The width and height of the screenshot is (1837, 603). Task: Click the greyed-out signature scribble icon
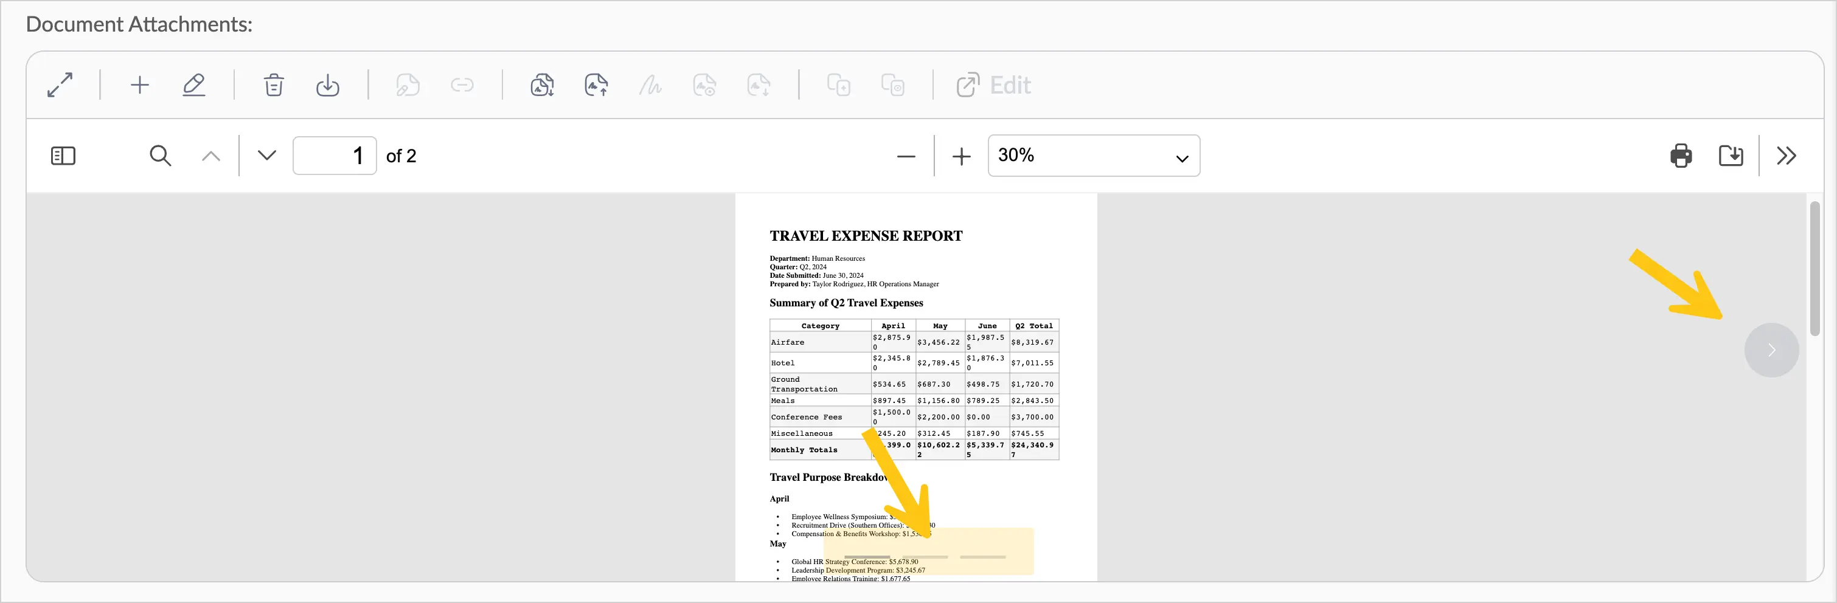pos(650,85)
